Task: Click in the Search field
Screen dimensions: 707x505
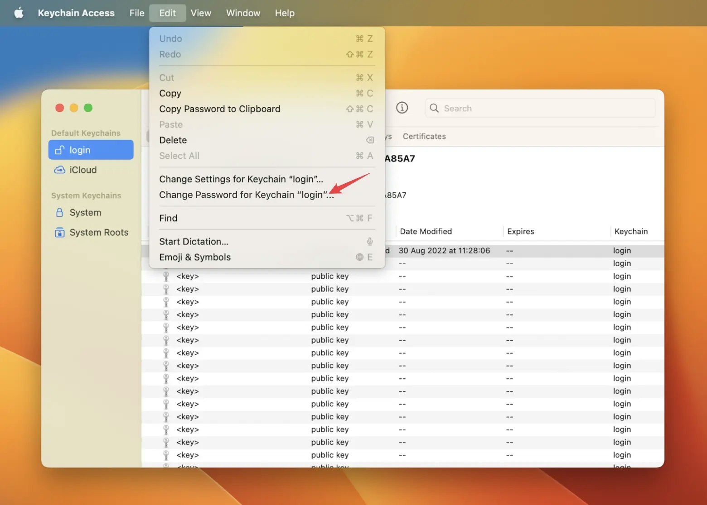Action: point(540,108)
